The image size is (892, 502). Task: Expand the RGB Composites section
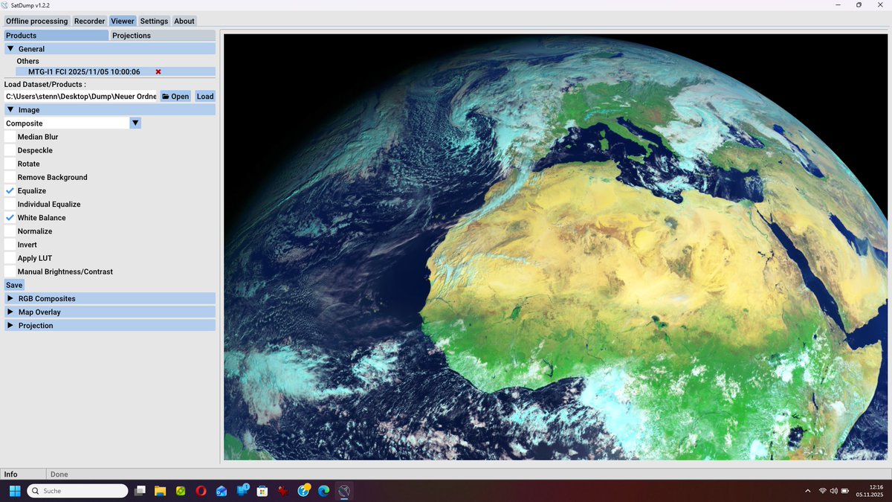[110, 298]
